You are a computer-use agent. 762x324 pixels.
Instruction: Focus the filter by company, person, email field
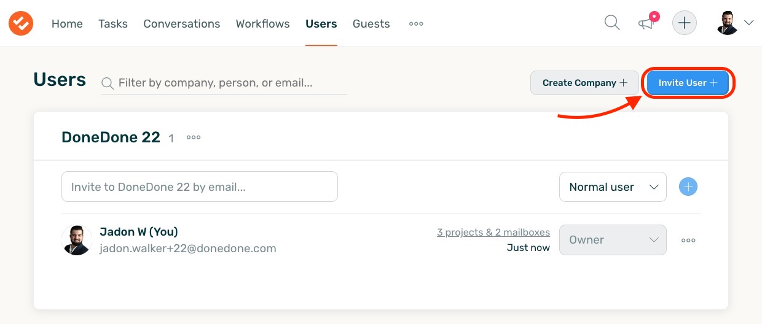point(224,83)
